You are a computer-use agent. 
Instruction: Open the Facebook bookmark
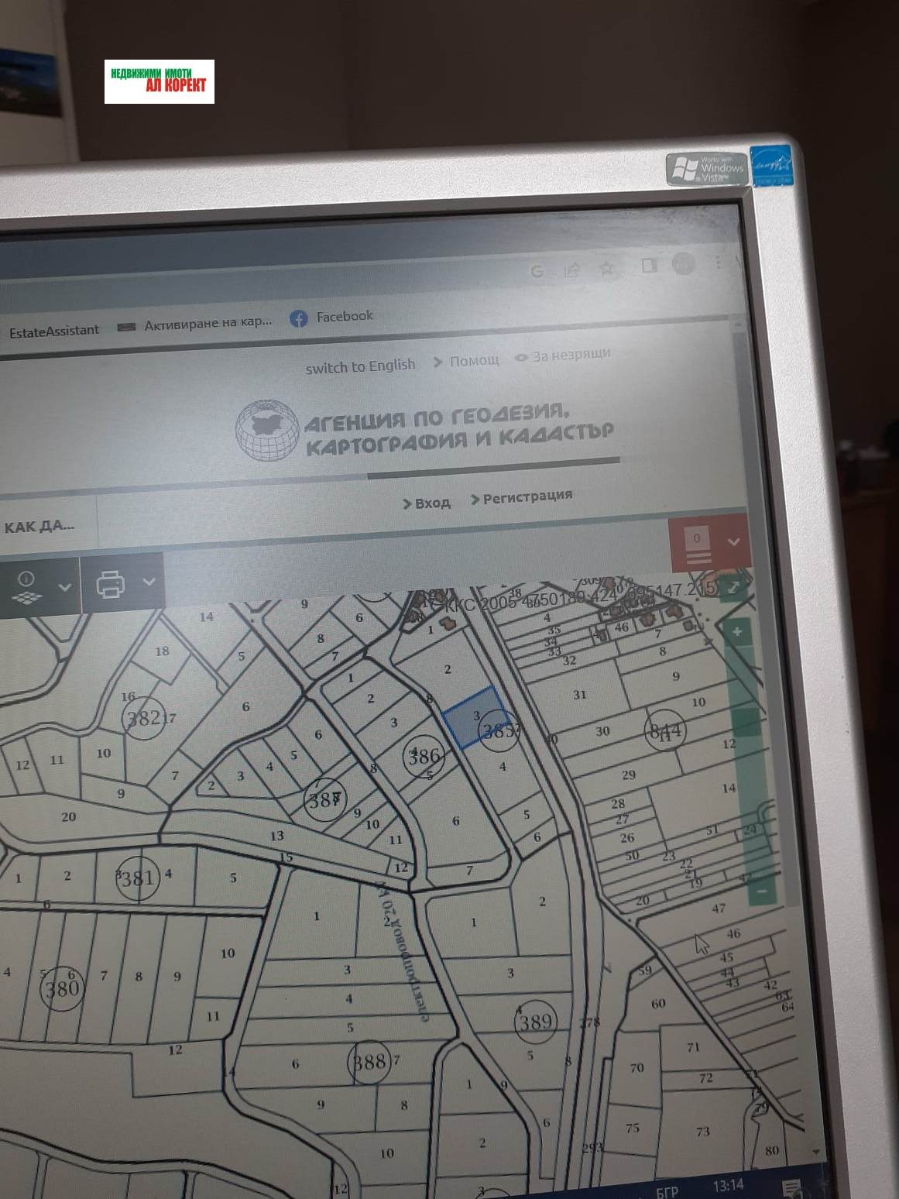[331, 318]
